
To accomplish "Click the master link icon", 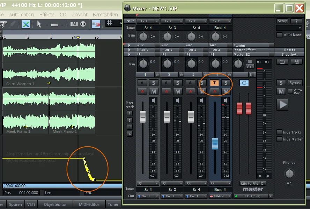I will click(244, 83).
